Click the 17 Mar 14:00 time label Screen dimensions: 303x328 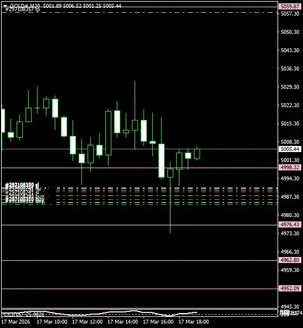[x=123, y=321]
